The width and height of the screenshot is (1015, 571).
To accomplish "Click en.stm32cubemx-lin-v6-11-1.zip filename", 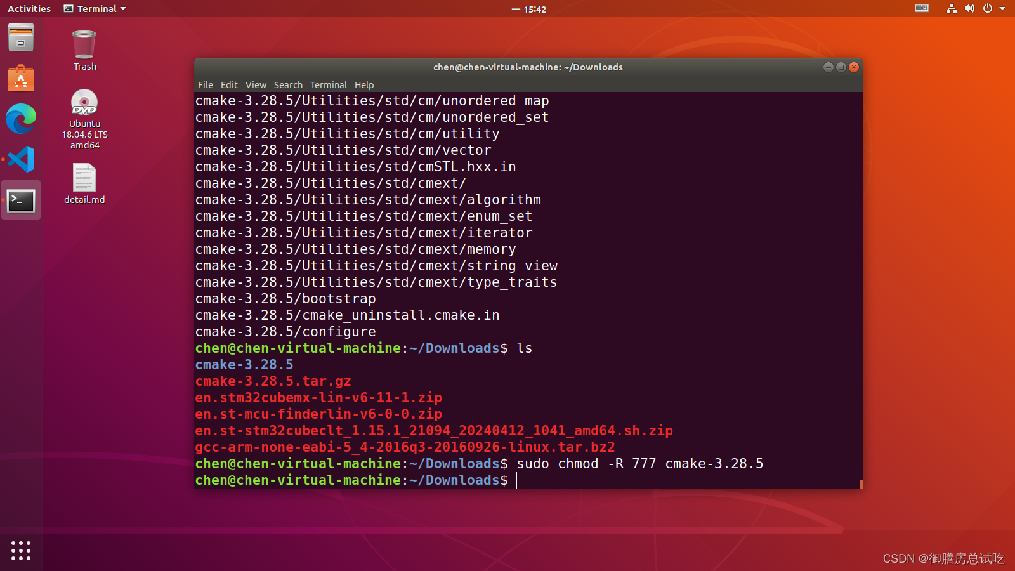I will [318, 398].
